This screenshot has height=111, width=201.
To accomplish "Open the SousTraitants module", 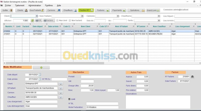I will (x=37, y=10).
